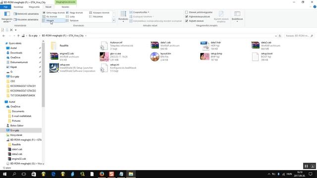Select the setup.exe InstallShield icon
The image size is (317, 178).
(x=54, y=68)
